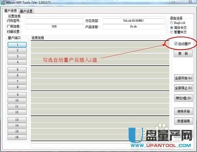This screenshot has height=152, width=197.
Task: Select production port 11
Action: (x=17, y=107)
